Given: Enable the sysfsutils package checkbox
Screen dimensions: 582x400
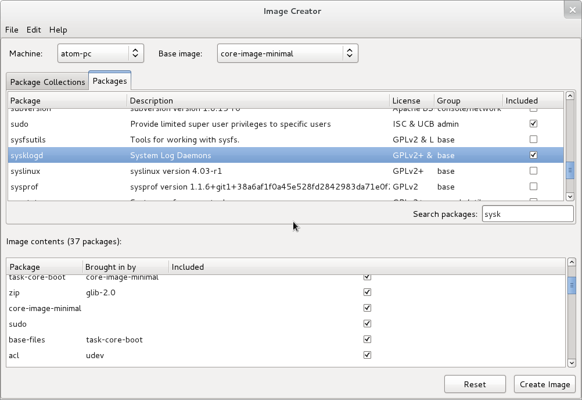Looking at the screenshot, I should point(533,140).
